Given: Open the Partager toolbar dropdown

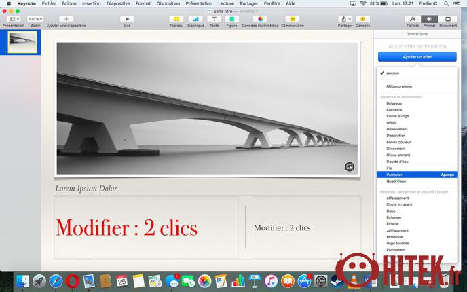Looking at the screenshot, I should (345, 19).
